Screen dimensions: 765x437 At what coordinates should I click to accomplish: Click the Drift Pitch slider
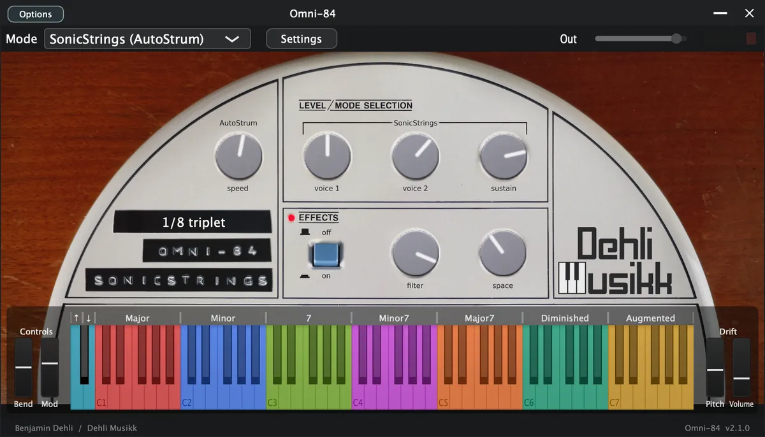point(715,368)
